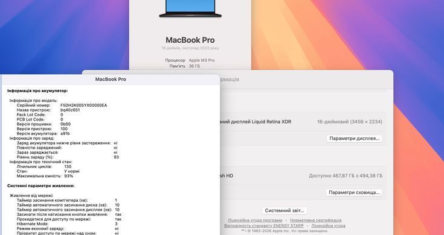
Task: Select cycle count value 130
Action: coord(68,167)
